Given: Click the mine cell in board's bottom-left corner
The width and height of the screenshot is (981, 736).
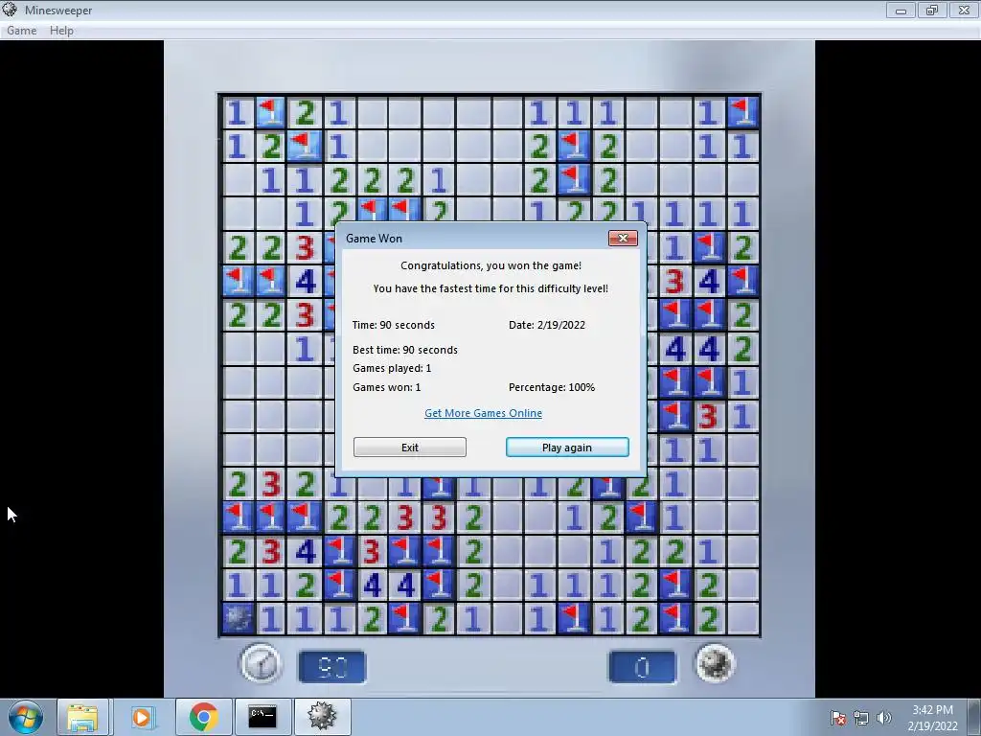Looking at the screenshot, I should pos(238,619).
